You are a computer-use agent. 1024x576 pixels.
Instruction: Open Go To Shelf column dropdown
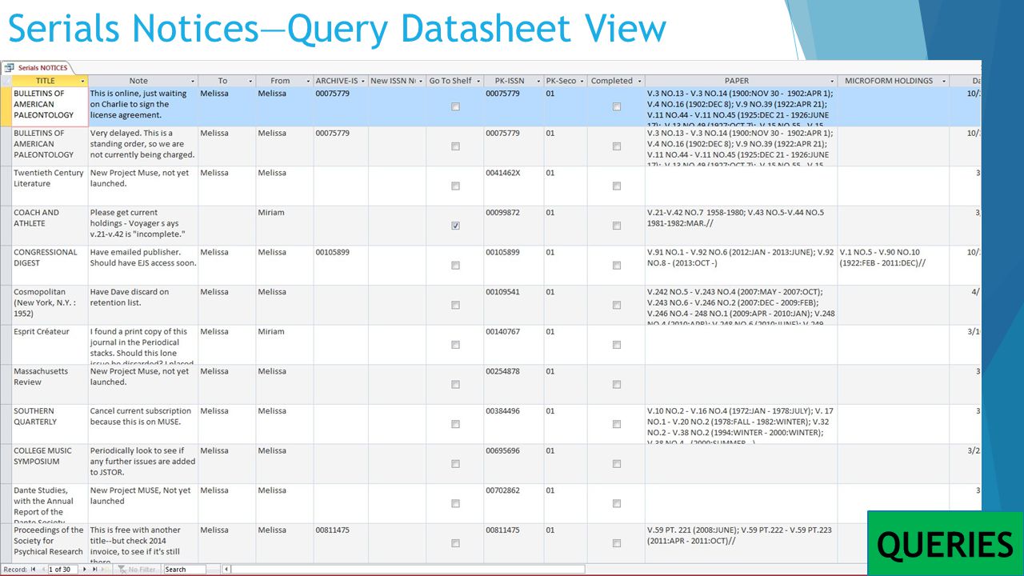[478, 81]
